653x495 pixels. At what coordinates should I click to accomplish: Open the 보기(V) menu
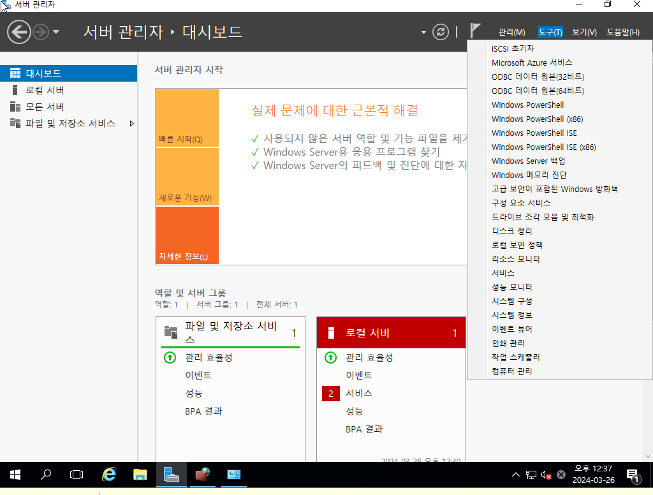584,32
